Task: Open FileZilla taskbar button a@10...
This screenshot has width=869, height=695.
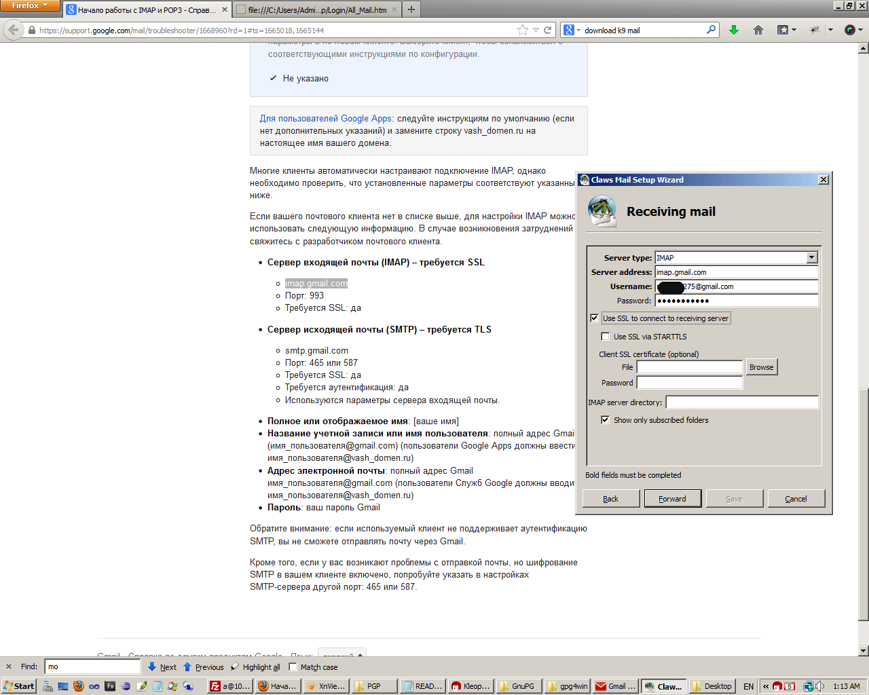Action: click(x=230, y=686)
